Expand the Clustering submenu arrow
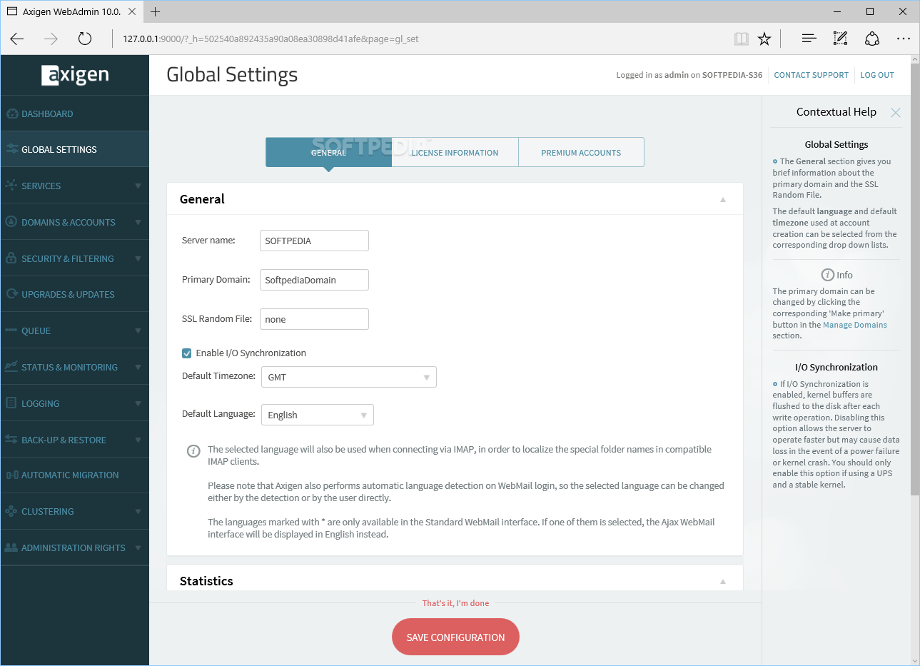This screenshot has width=920, height=666. pos(138,511)
